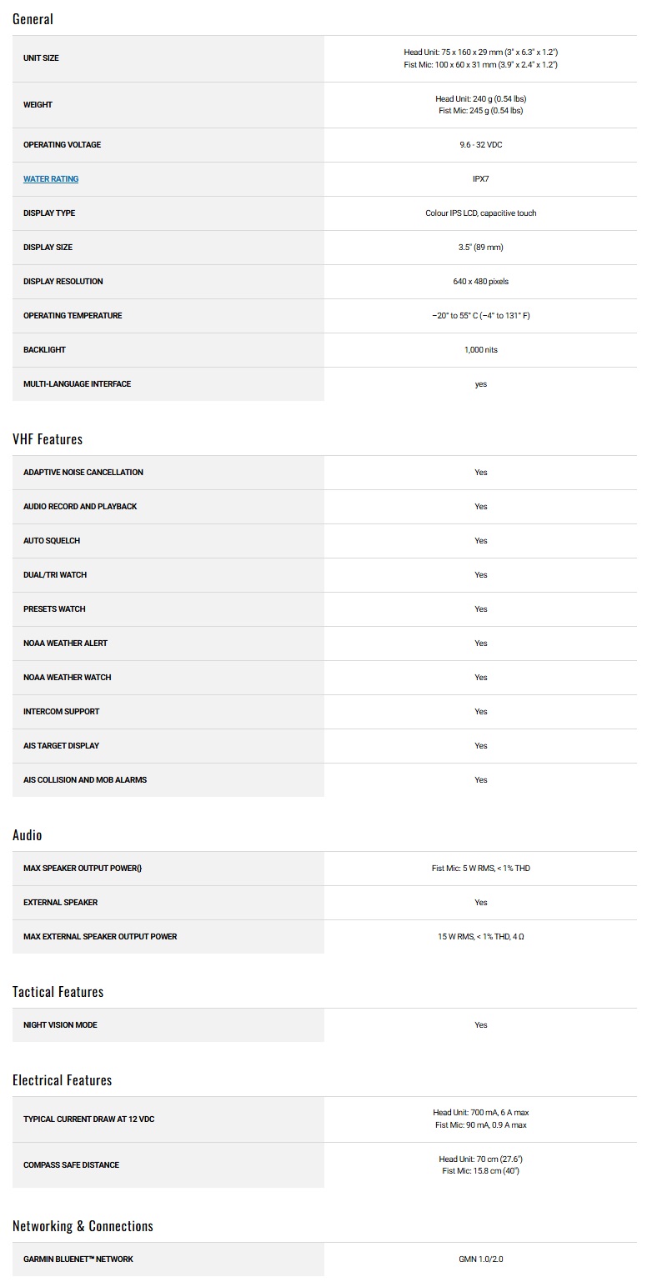The image size is (652, 1282).
Task: Select the General section heading
Action: click(33, 18)
